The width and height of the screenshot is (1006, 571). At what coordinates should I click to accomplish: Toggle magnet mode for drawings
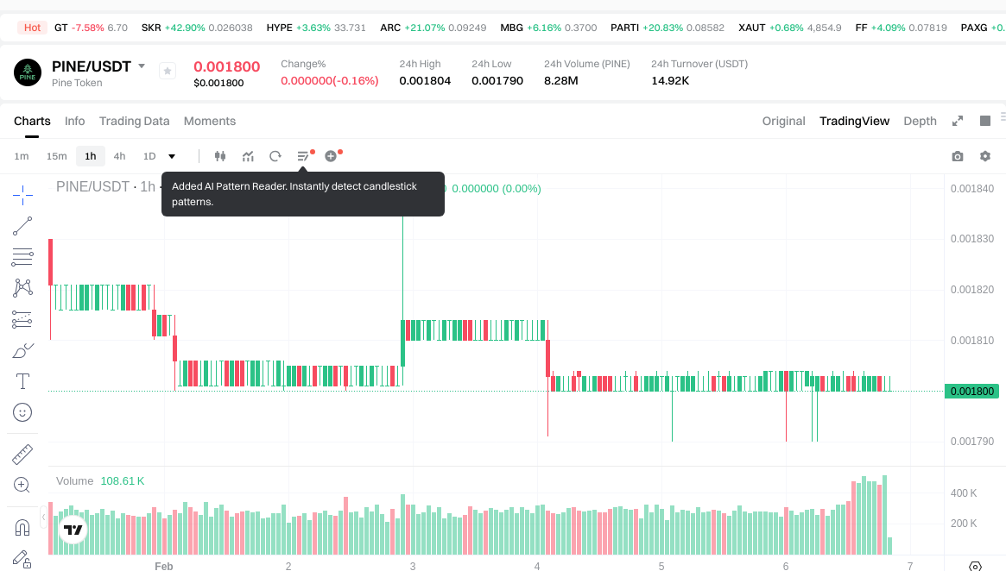pyautogui.click(x=23, y=527)
